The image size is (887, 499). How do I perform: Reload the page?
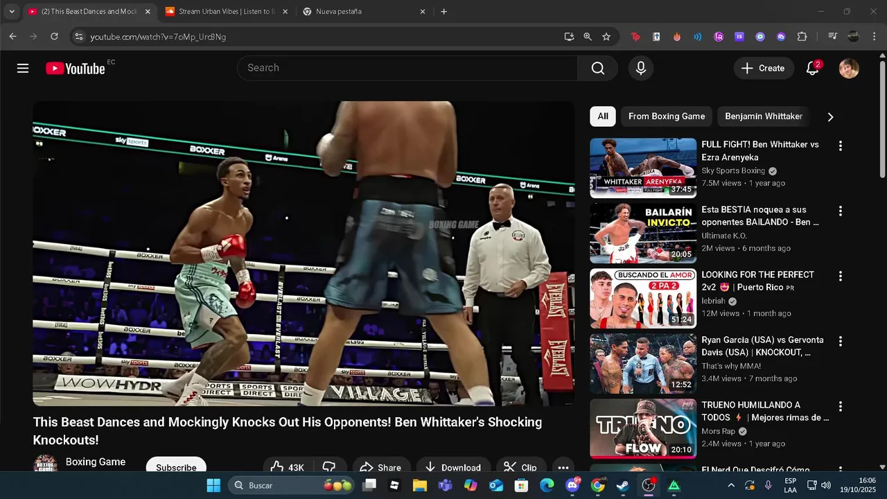(x=54, y=37)
